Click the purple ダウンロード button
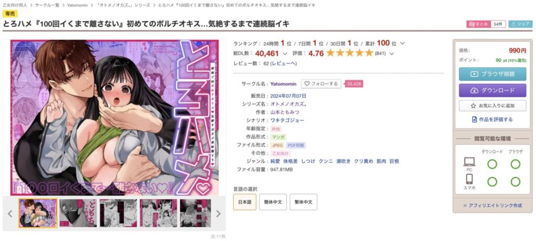This screenshot has height=241, width=536. (x=492, y=90)
